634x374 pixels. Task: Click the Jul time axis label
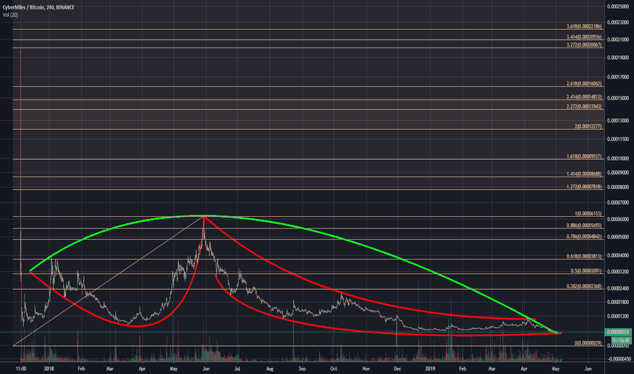tap(237, 369)
